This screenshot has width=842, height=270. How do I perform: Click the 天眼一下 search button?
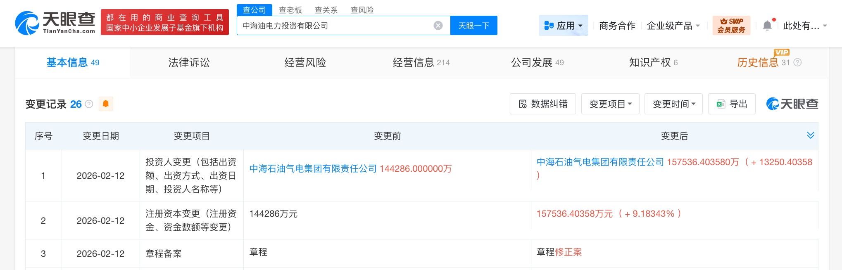click(473, 26)
